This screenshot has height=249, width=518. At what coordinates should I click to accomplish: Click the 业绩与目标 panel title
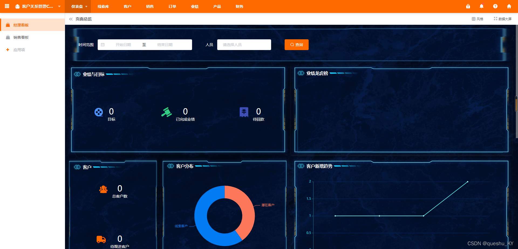93,74
